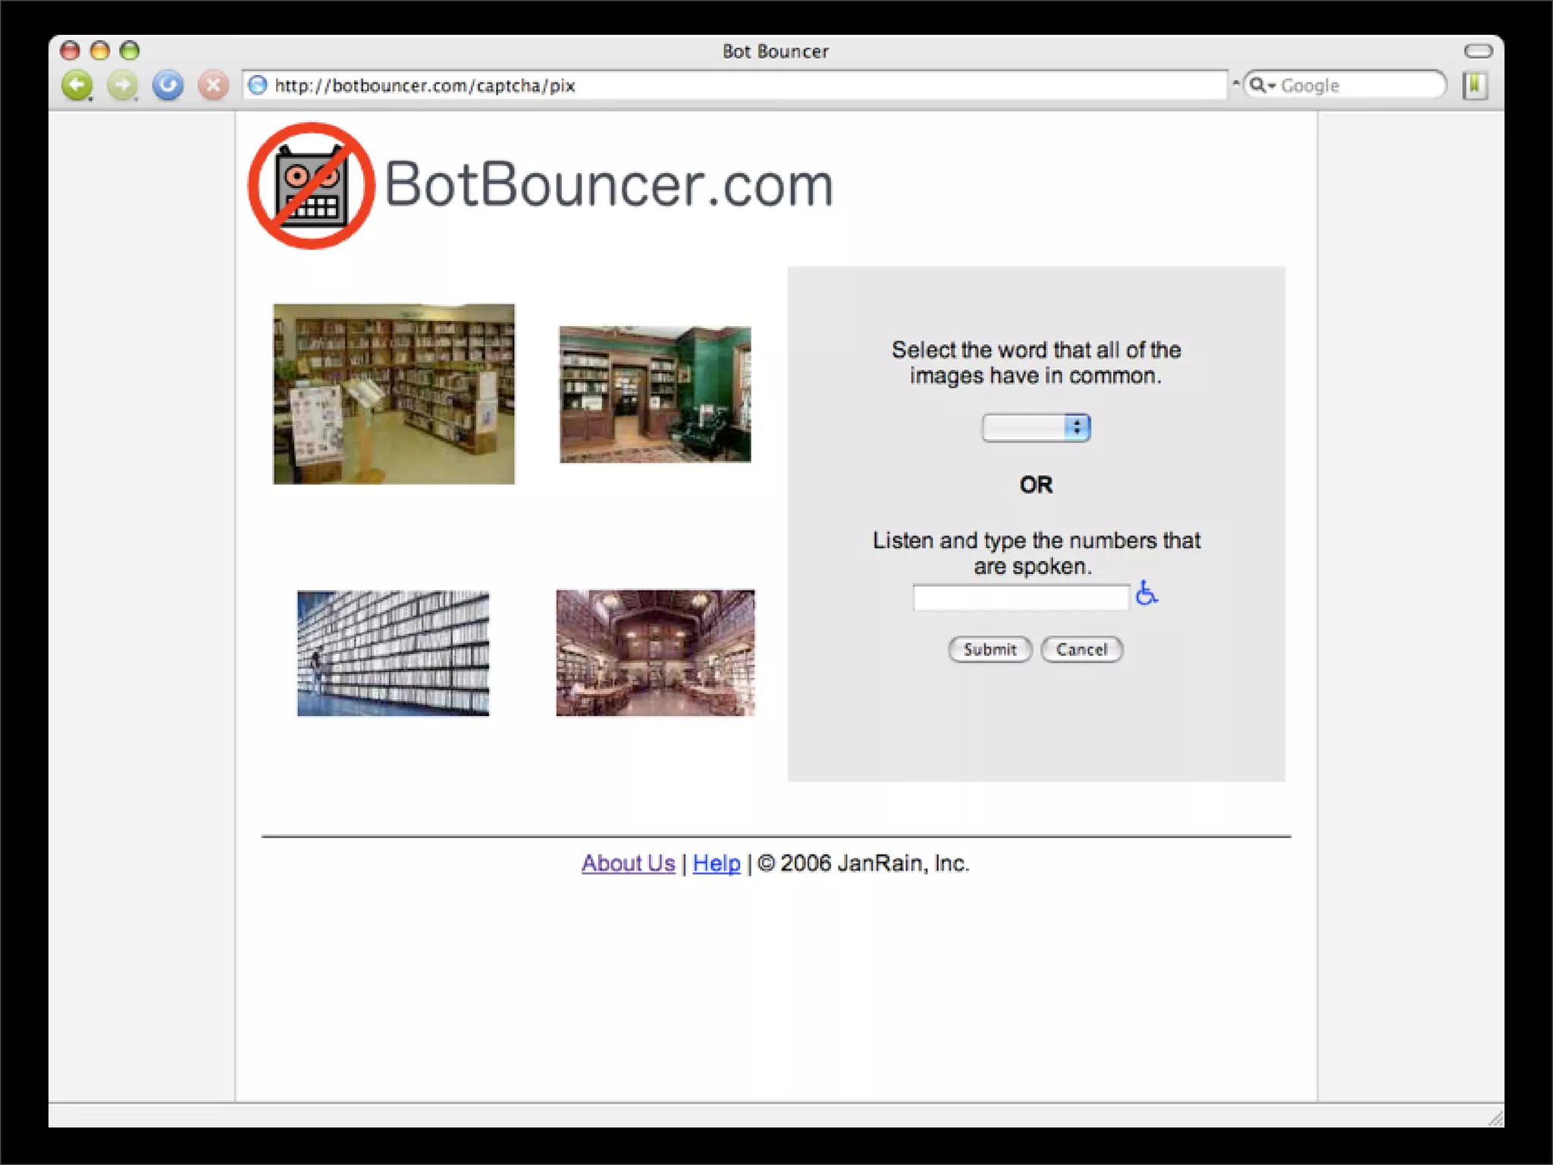Screen dimensions: 1553x1165
Task: Click the bookmark icon beside search field
Action: [x=1475, y=85]
